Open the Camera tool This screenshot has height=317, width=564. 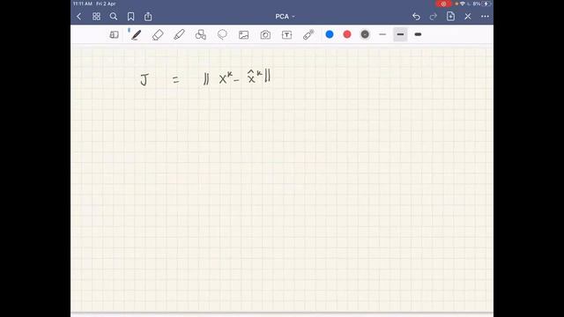coord(265,35)
